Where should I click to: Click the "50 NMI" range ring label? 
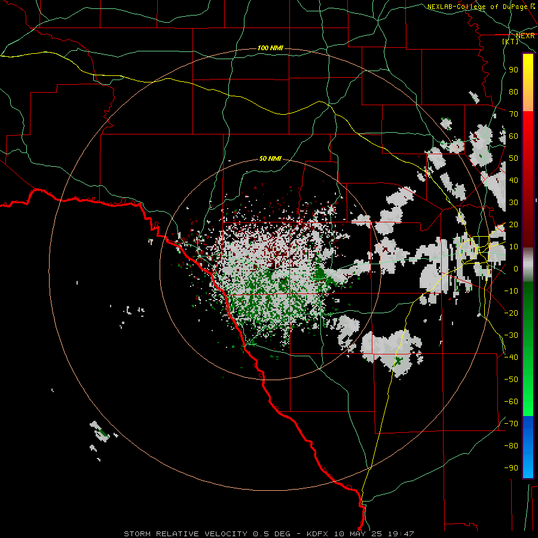point(270,158)
